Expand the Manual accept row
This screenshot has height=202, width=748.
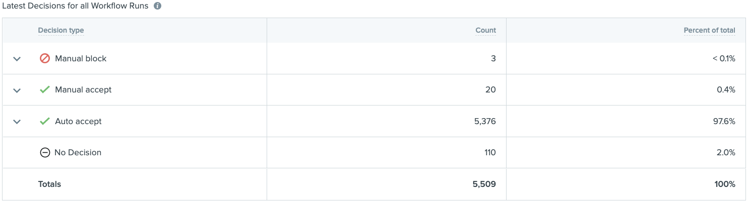coord(17,90)
